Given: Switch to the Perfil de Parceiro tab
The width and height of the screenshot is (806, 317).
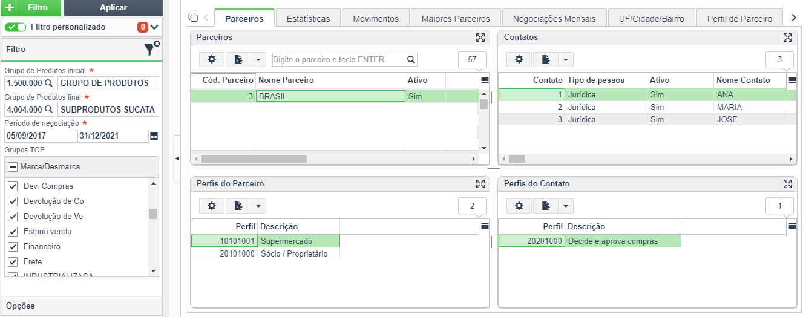Looking at the screenshot, I should [739, 18].
